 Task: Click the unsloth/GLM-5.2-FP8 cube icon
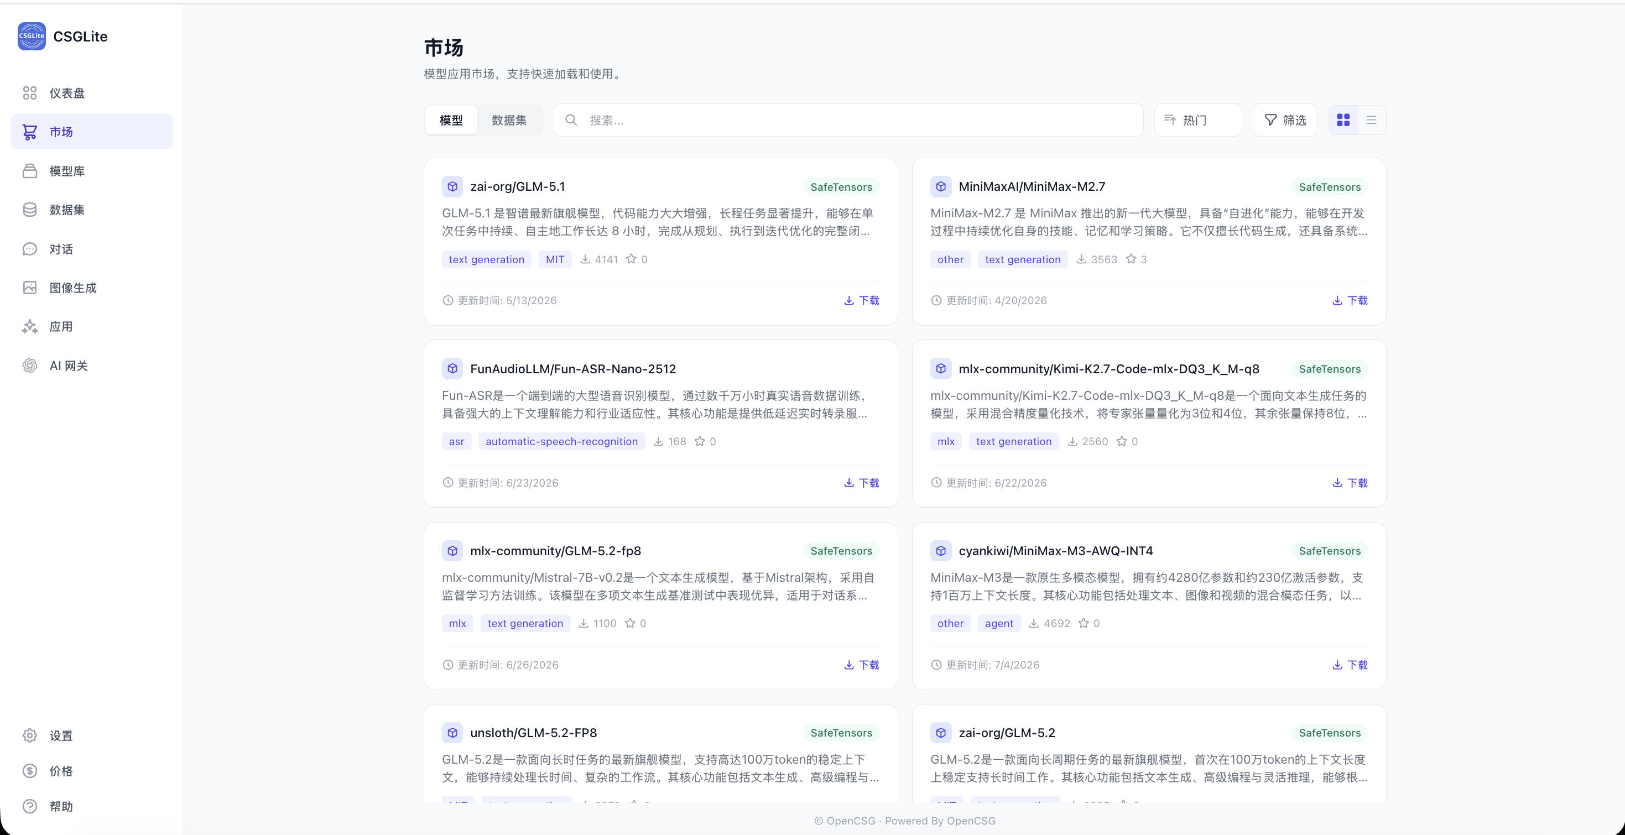pos(452,733)
